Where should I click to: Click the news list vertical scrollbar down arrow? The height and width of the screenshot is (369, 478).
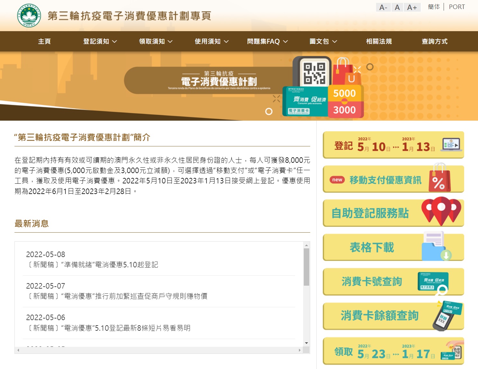[x=306, y=343]
